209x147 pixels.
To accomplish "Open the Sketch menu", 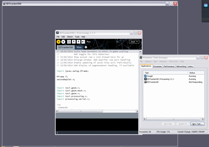I will pos(70,37).
